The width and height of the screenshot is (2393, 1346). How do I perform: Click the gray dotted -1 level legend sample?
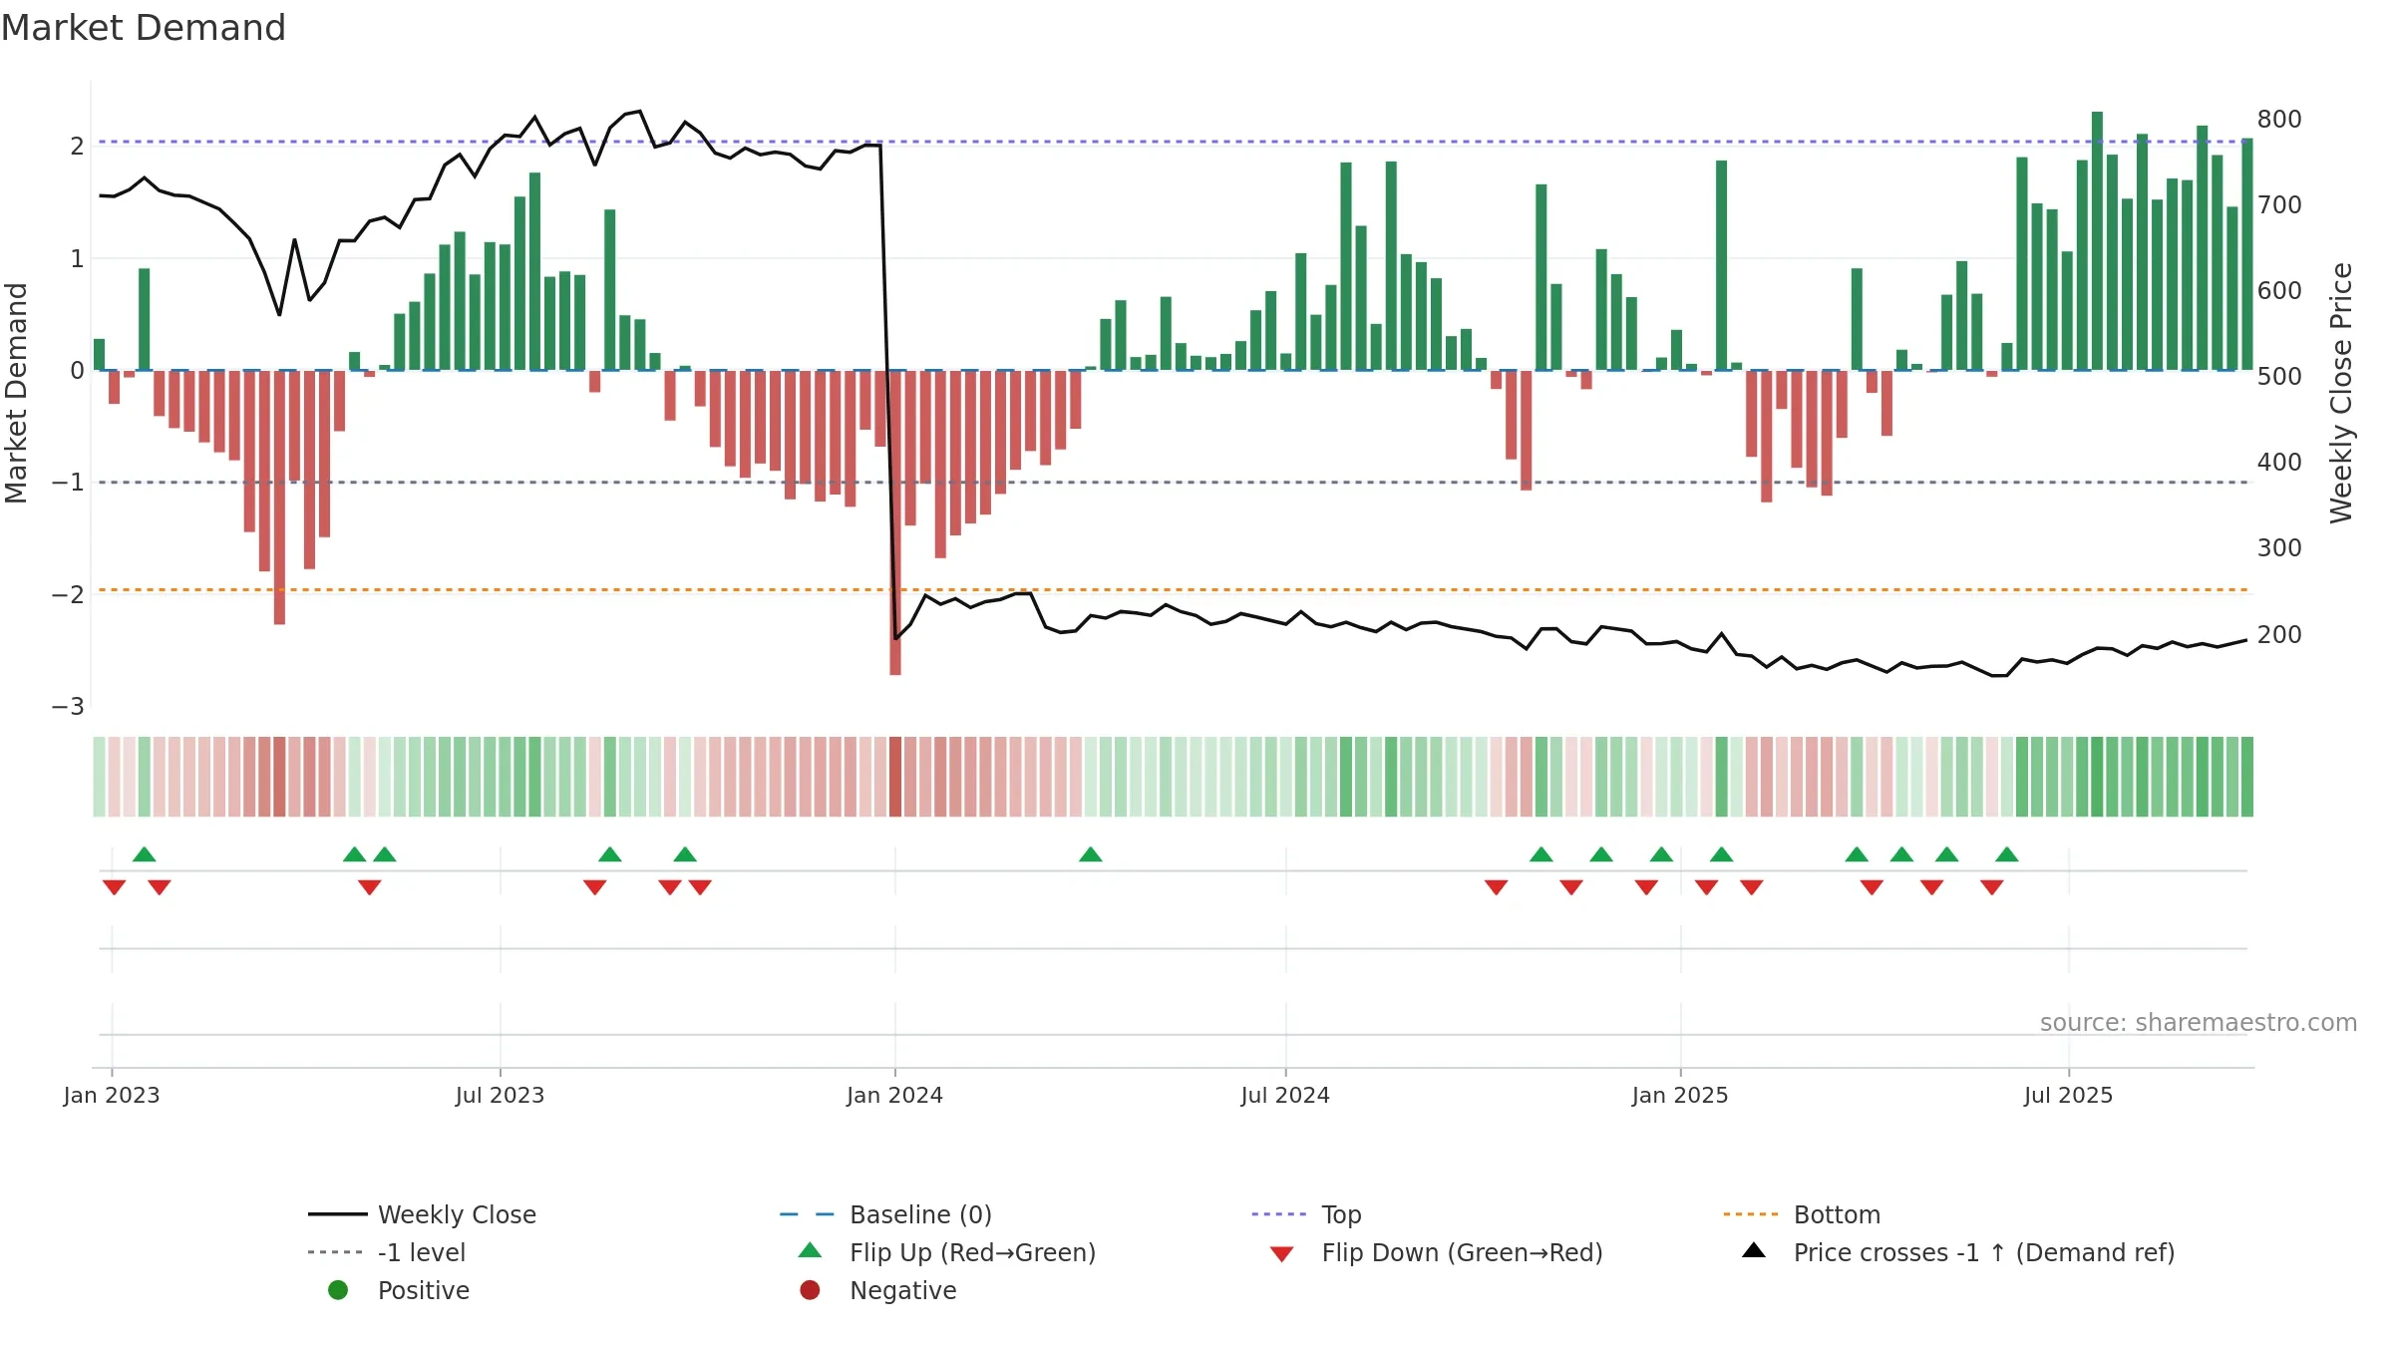coord(336,1252)
